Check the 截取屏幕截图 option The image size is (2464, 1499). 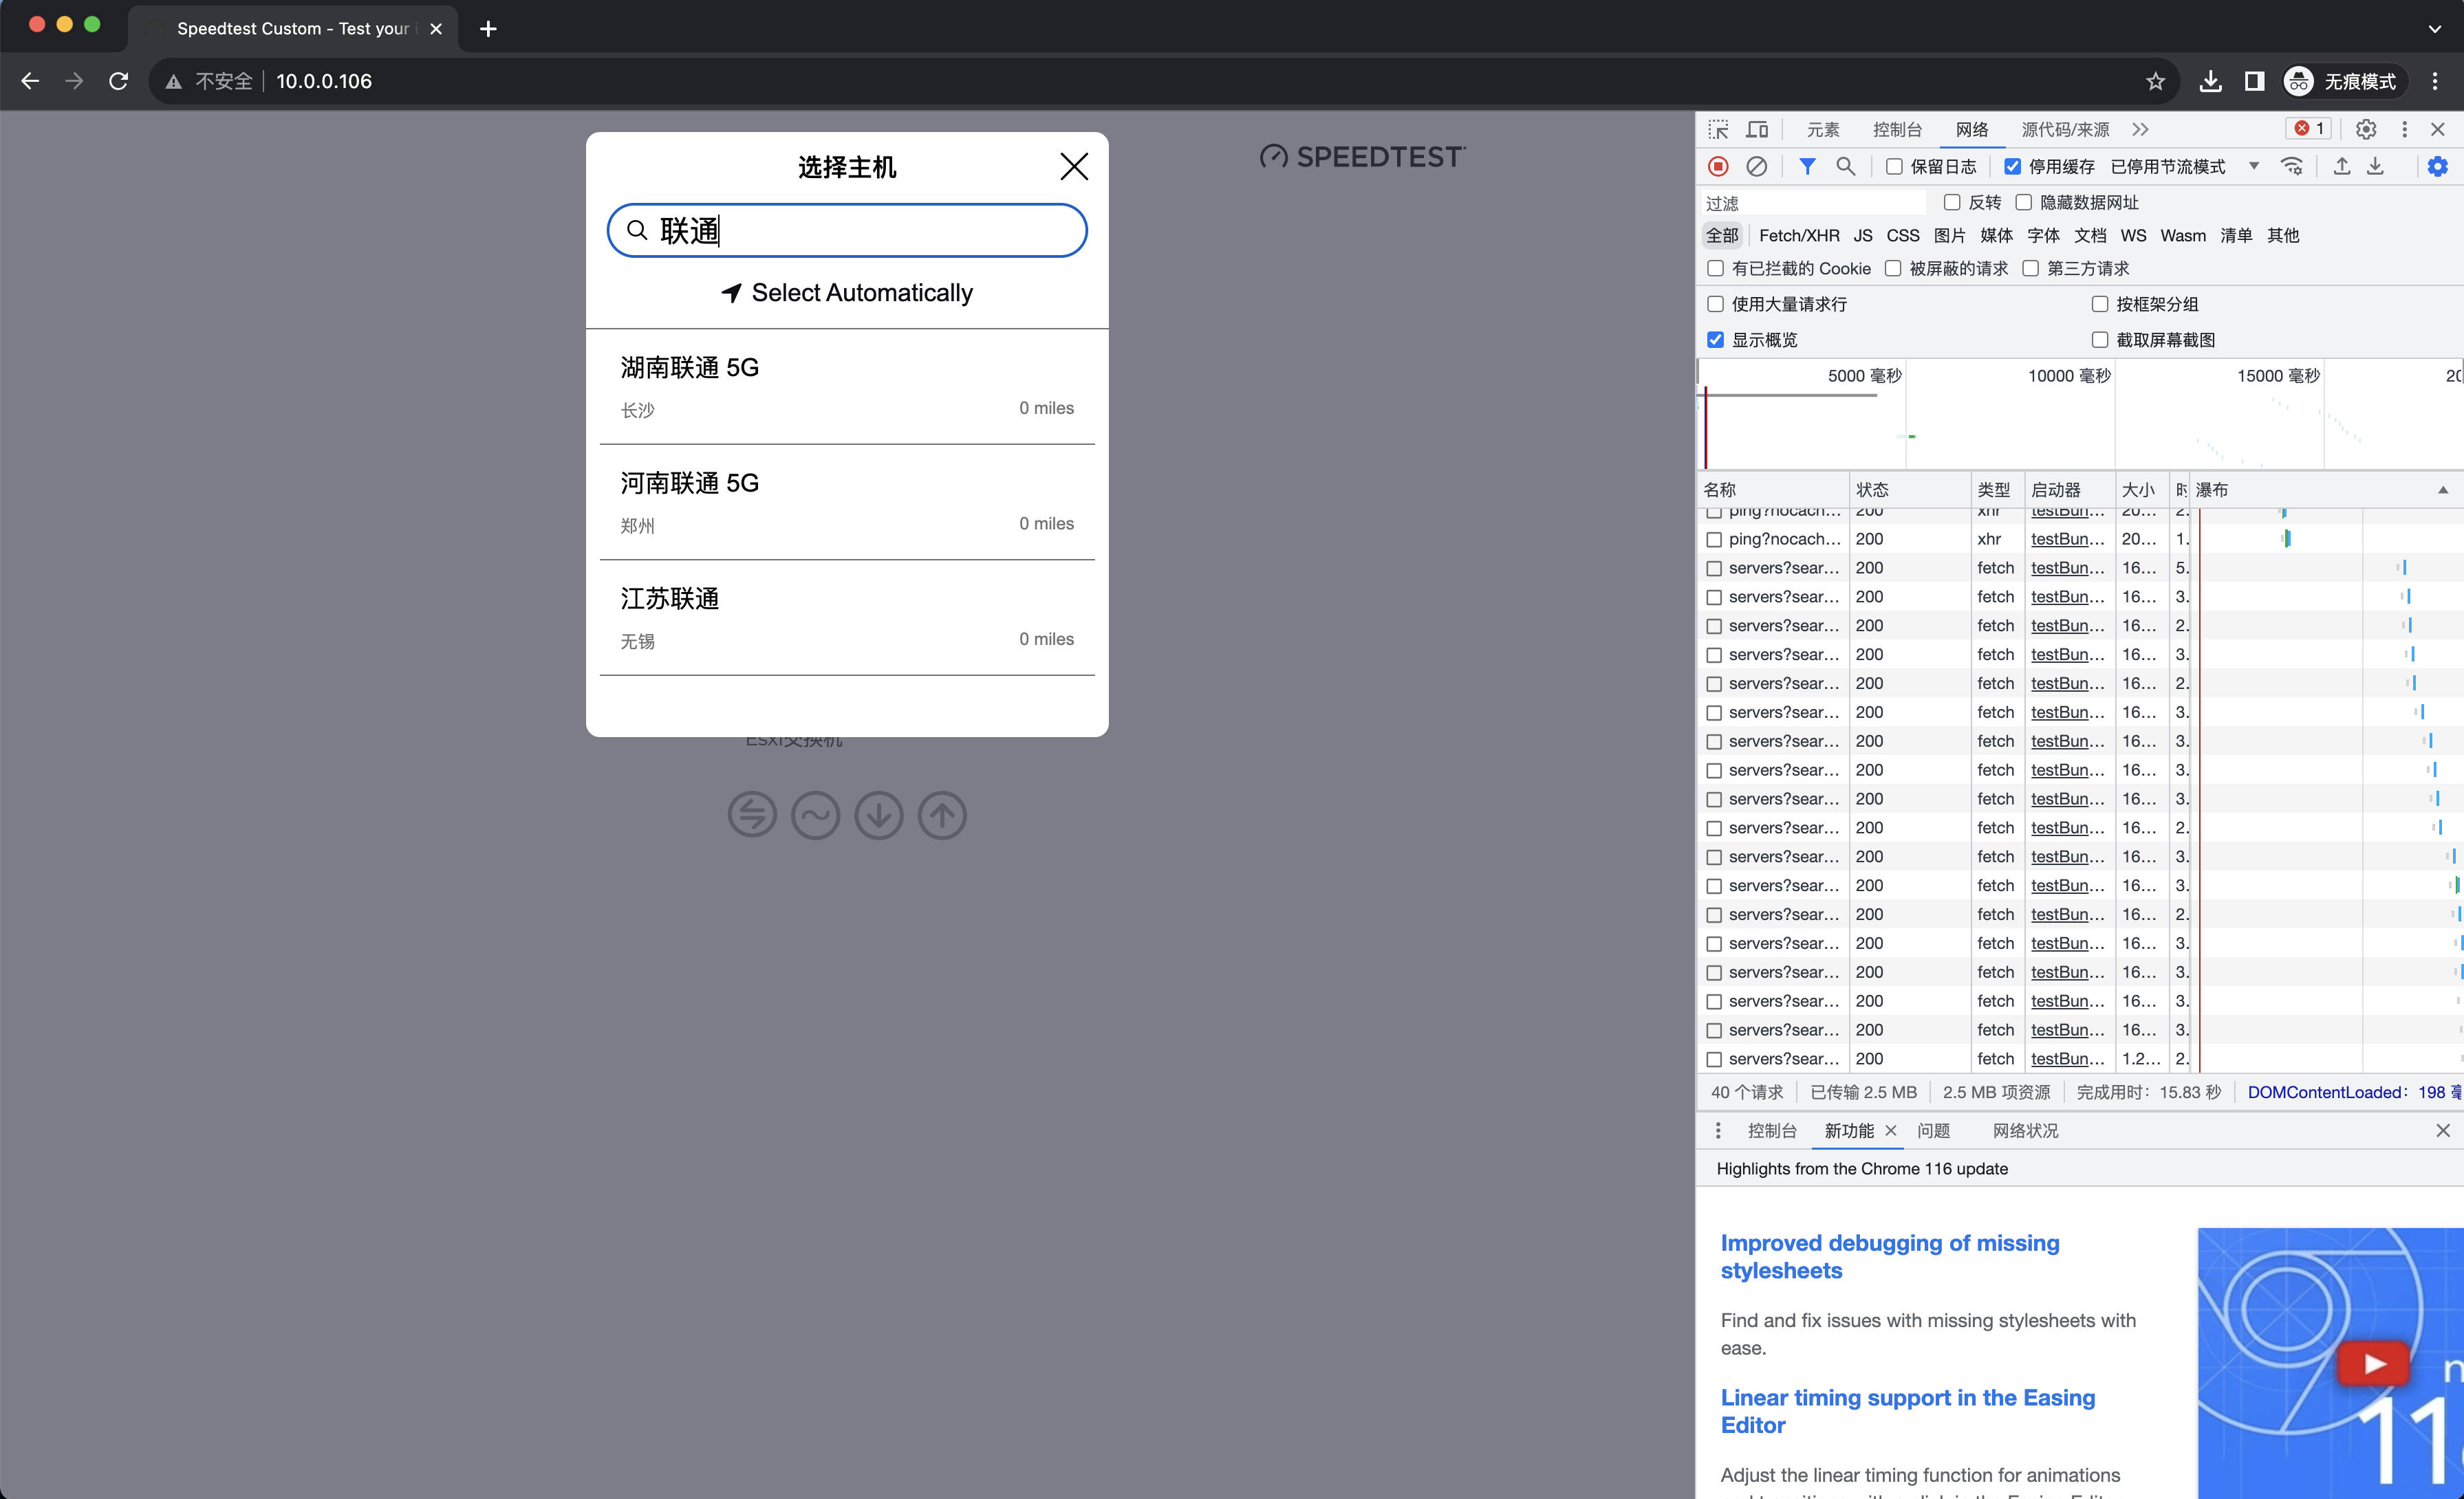pos(2101,340)
